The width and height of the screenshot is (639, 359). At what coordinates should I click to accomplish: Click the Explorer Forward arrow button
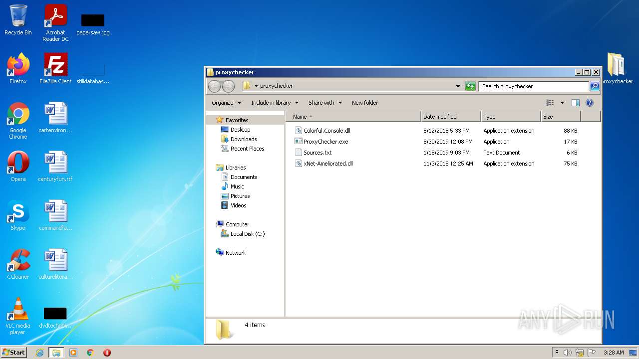point(228,86)
